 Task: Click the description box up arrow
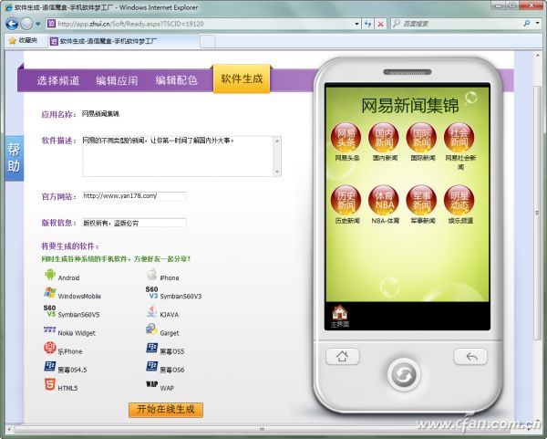277,141
